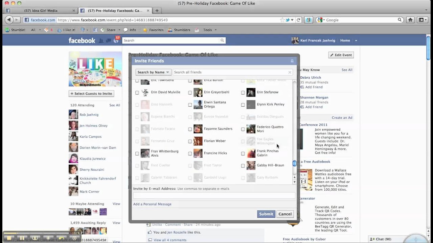Check the box for Federico Quattro Mori
This screenshot has width=433, height=243.
[243, 129]
